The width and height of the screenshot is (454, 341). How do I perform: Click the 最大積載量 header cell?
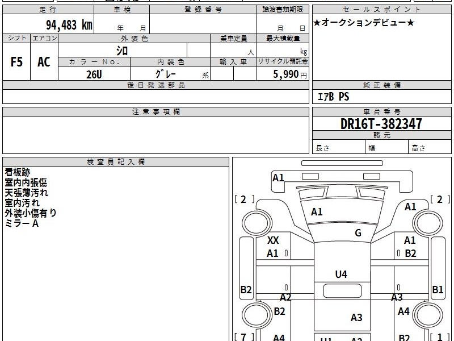tap(283, 39)
